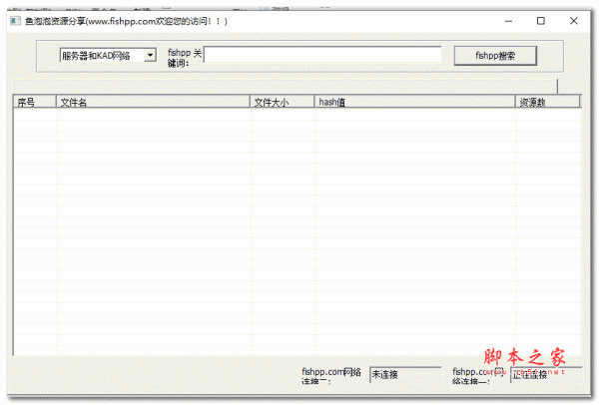Open the 服务器和KAD网络 dropdown arrow
599x405 pixels.
tap(150, 55)
